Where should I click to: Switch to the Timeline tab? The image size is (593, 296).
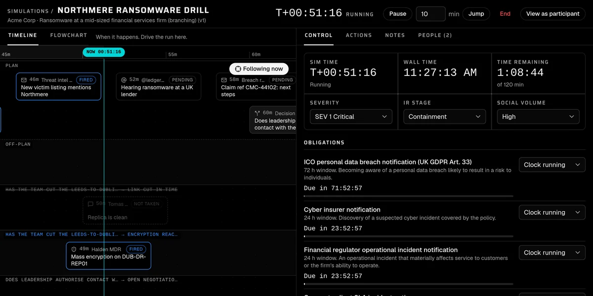(23, 36)
